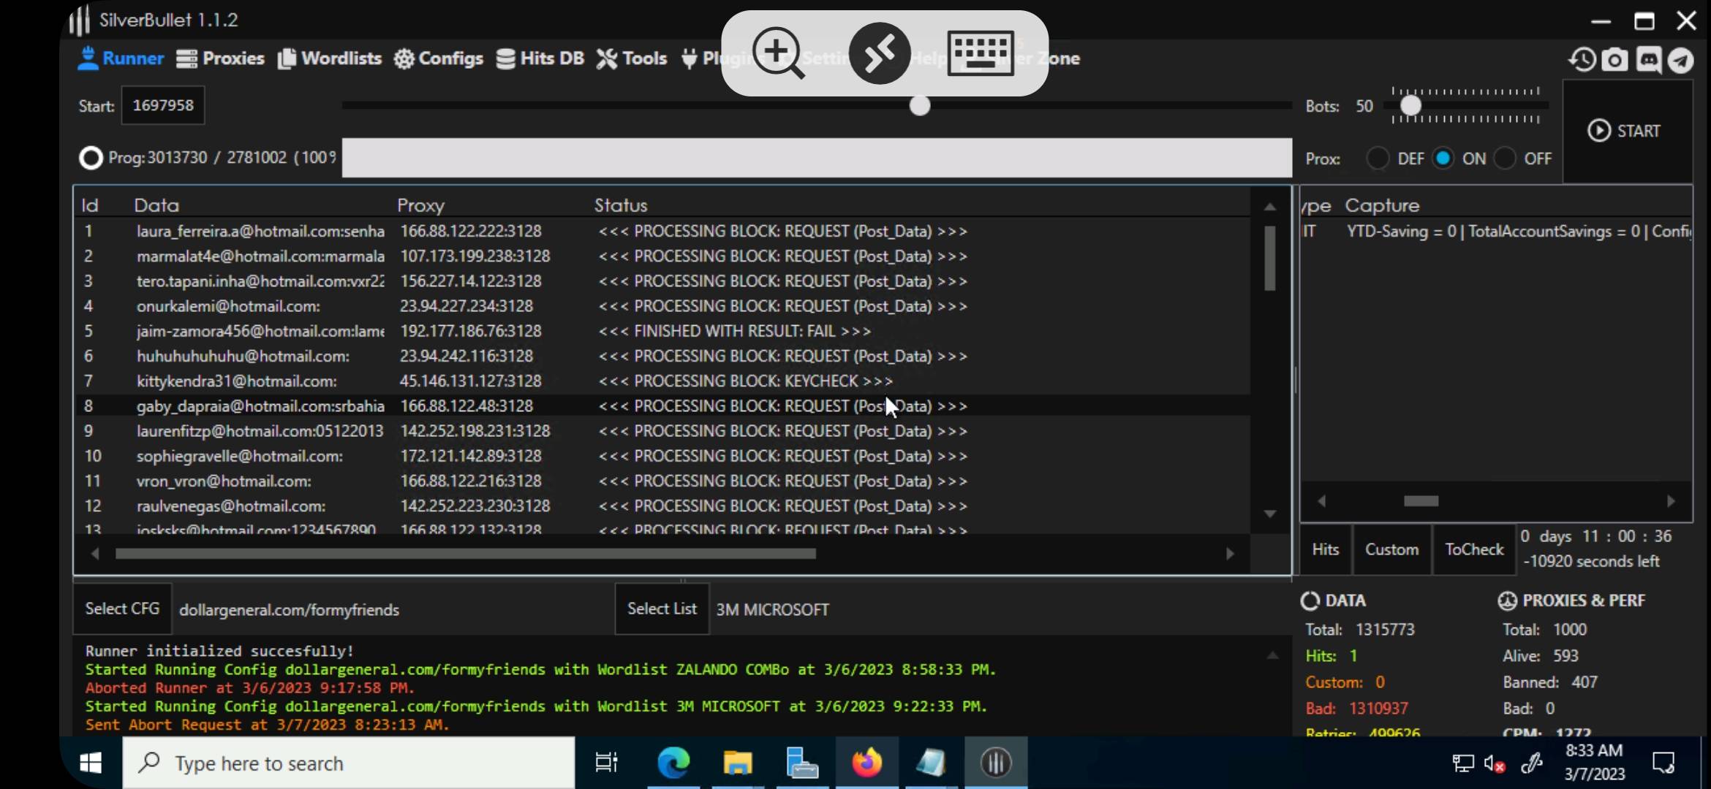The width and height of the screenshot is (1711, 789).
Task: Open the Proxies tab
Action: [221, 58]
